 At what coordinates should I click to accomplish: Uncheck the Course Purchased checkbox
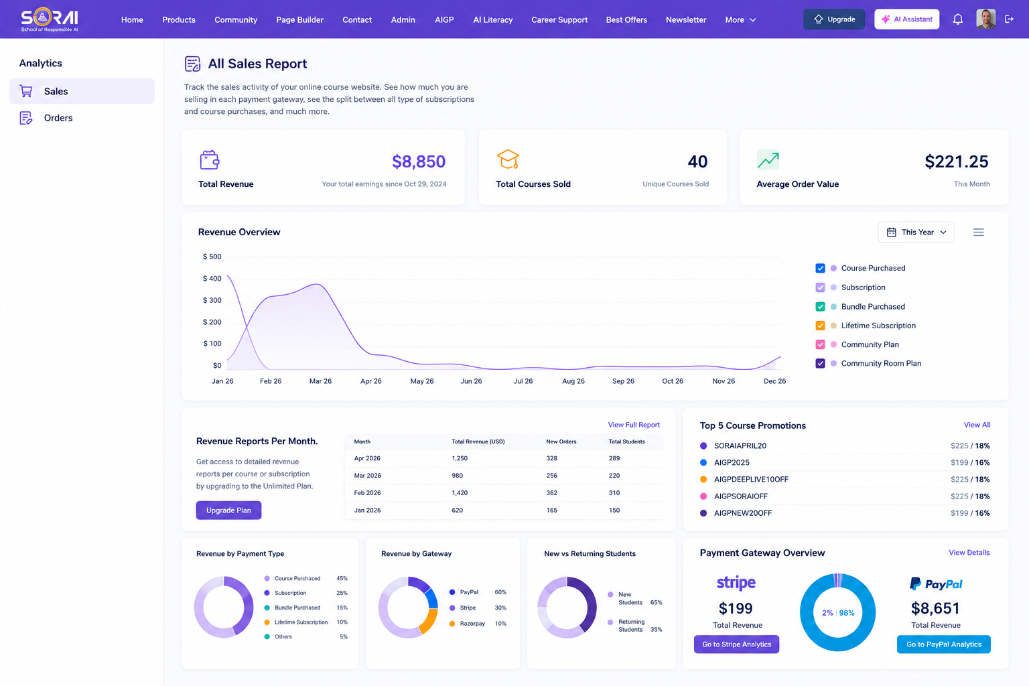(820, 268)
